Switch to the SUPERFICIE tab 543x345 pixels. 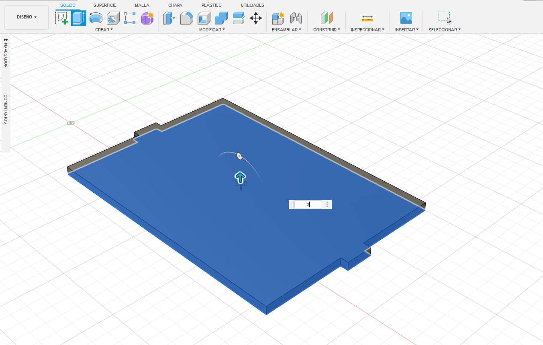tap(105, 5)
